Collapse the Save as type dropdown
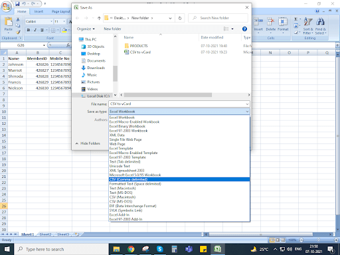340x255 pixels. [x=247, y=112]
